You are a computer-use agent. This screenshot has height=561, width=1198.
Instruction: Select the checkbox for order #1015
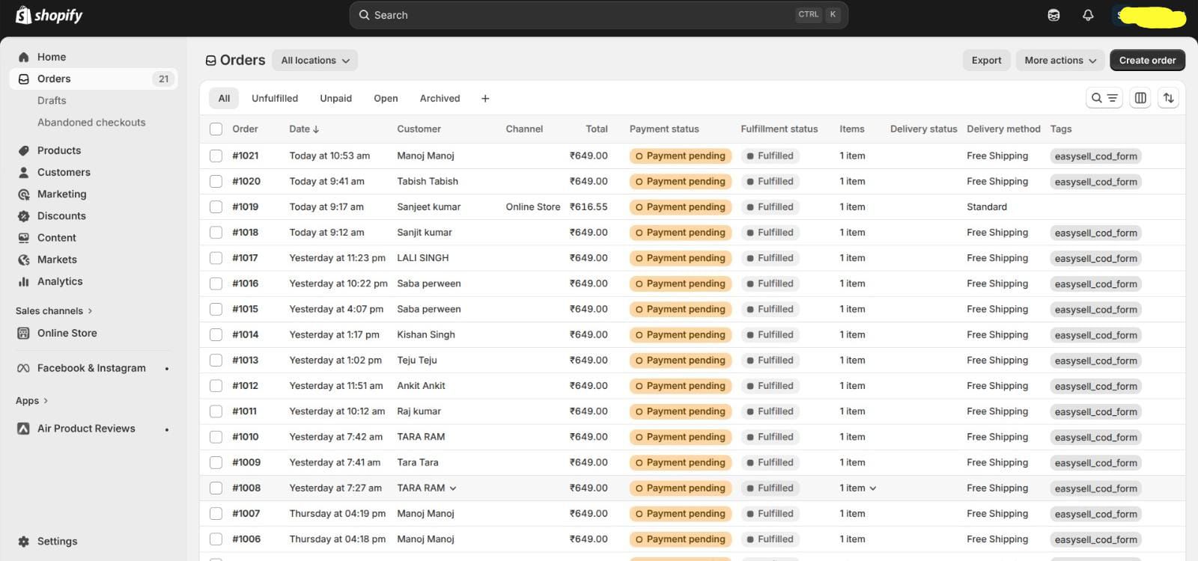tap(216, 309)
